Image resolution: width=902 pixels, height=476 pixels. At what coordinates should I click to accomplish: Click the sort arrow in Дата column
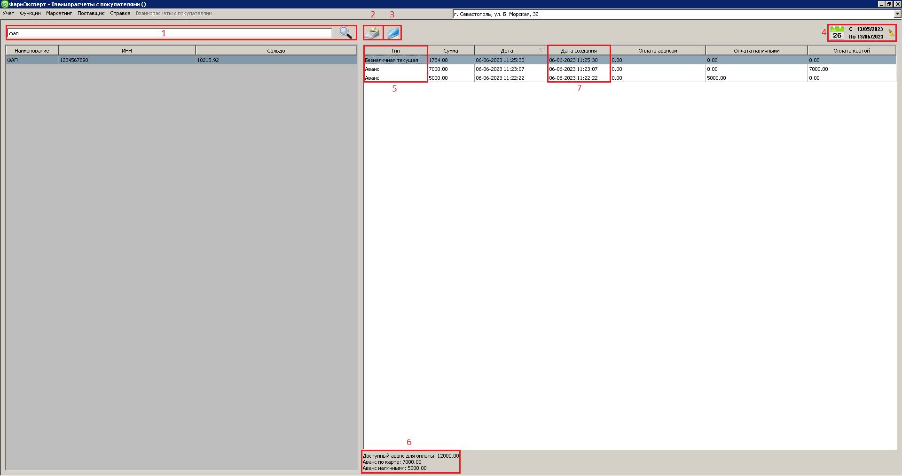(542, 50)
